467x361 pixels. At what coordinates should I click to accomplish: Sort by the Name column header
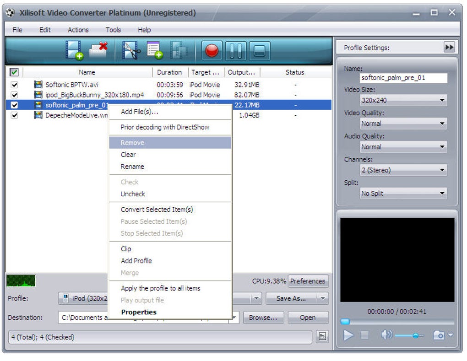(87, 72)
